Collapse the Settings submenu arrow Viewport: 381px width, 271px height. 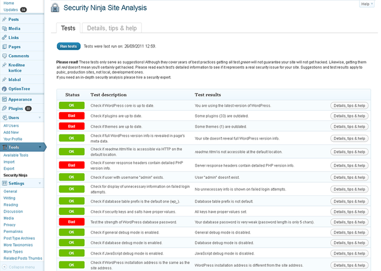tap(40, 183)
